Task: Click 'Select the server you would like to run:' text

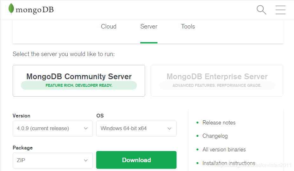Action: (x=63, y=54)
